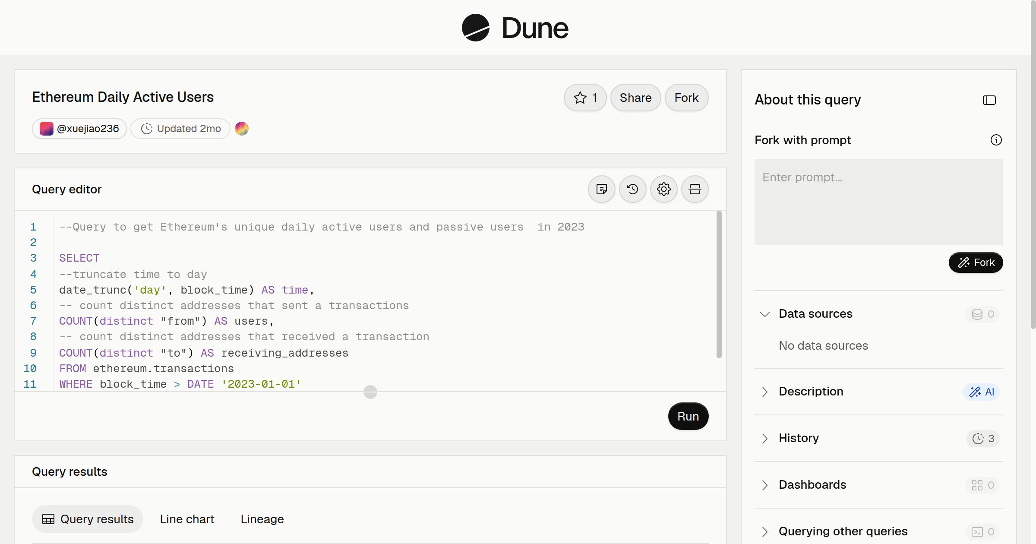This screenshot has width=1036, height=544.
Task: Open query settings gear icon
Action: (x=663, y=189)
